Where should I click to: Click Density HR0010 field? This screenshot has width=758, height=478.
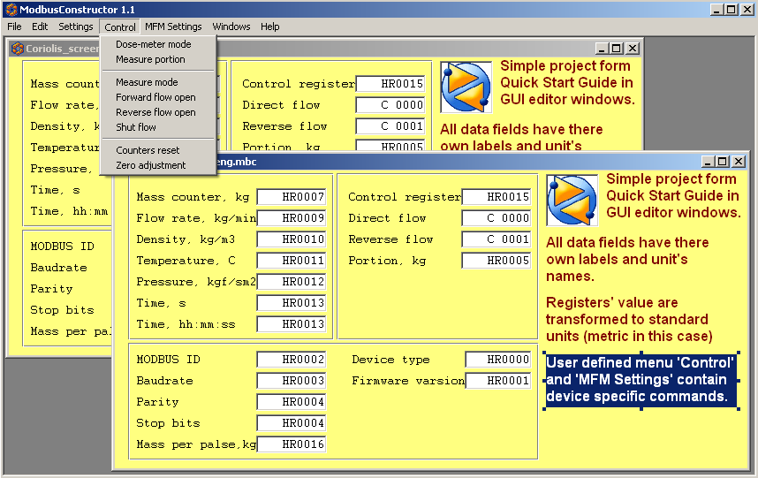click(292, 239)
